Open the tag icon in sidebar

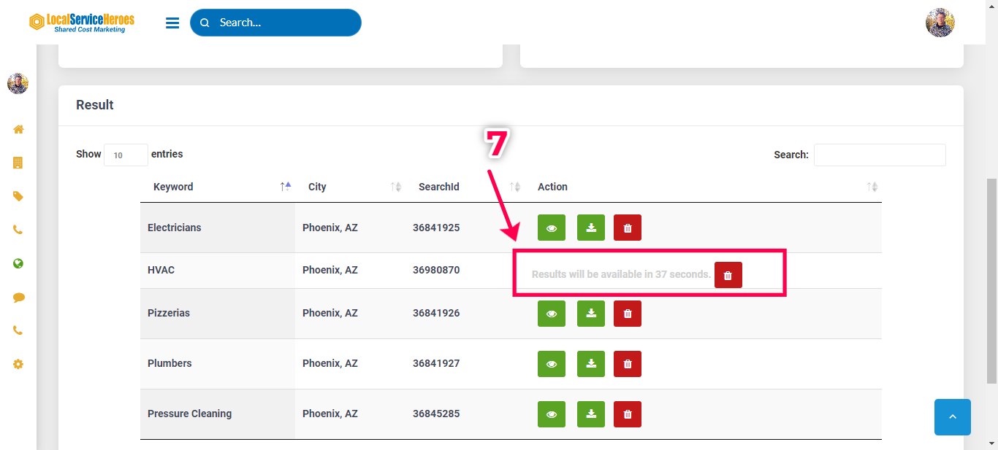[x=18, y=196]
